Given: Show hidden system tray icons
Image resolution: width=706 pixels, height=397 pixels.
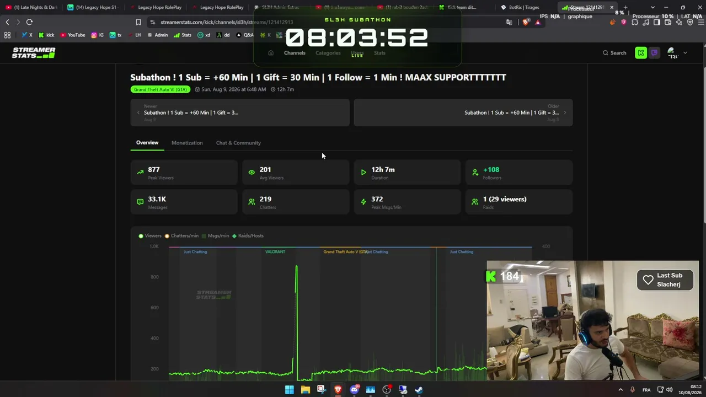Looking at the screenshot, I should pyautogui.click(x=621, y=390).
